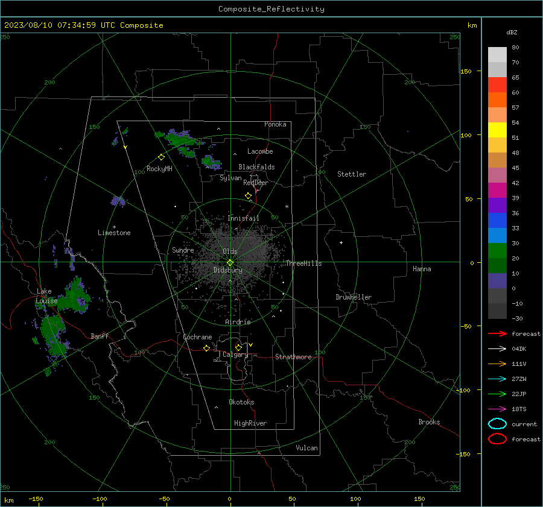This screenshot has width=543, height=507.
Task: Click the Lacombe city label
Action: pyautogui.click(x=260, y=151)
